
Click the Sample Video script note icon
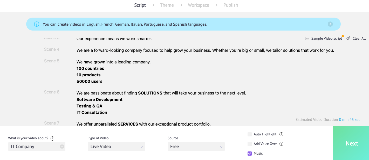[307, 38]
